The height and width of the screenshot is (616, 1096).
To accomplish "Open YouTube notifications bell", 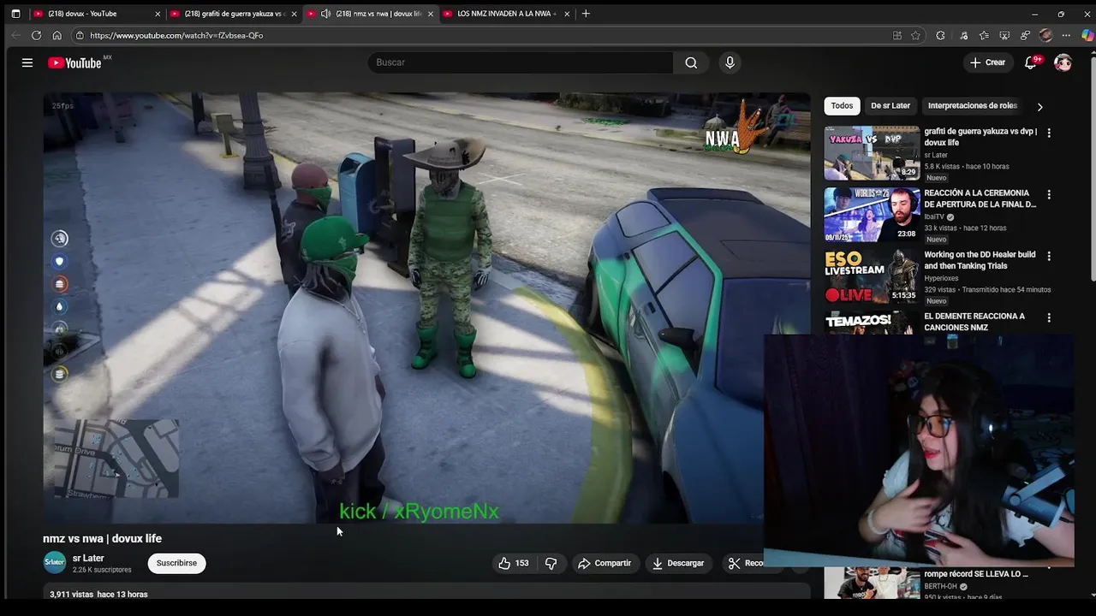I will click(1031, 62).
